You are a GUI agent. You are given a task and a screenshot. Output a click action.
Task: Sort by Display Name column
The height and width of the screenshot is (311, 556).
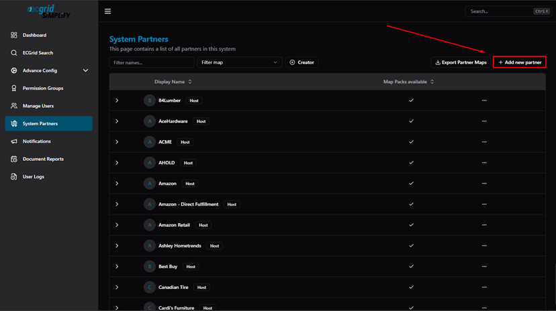173,82
